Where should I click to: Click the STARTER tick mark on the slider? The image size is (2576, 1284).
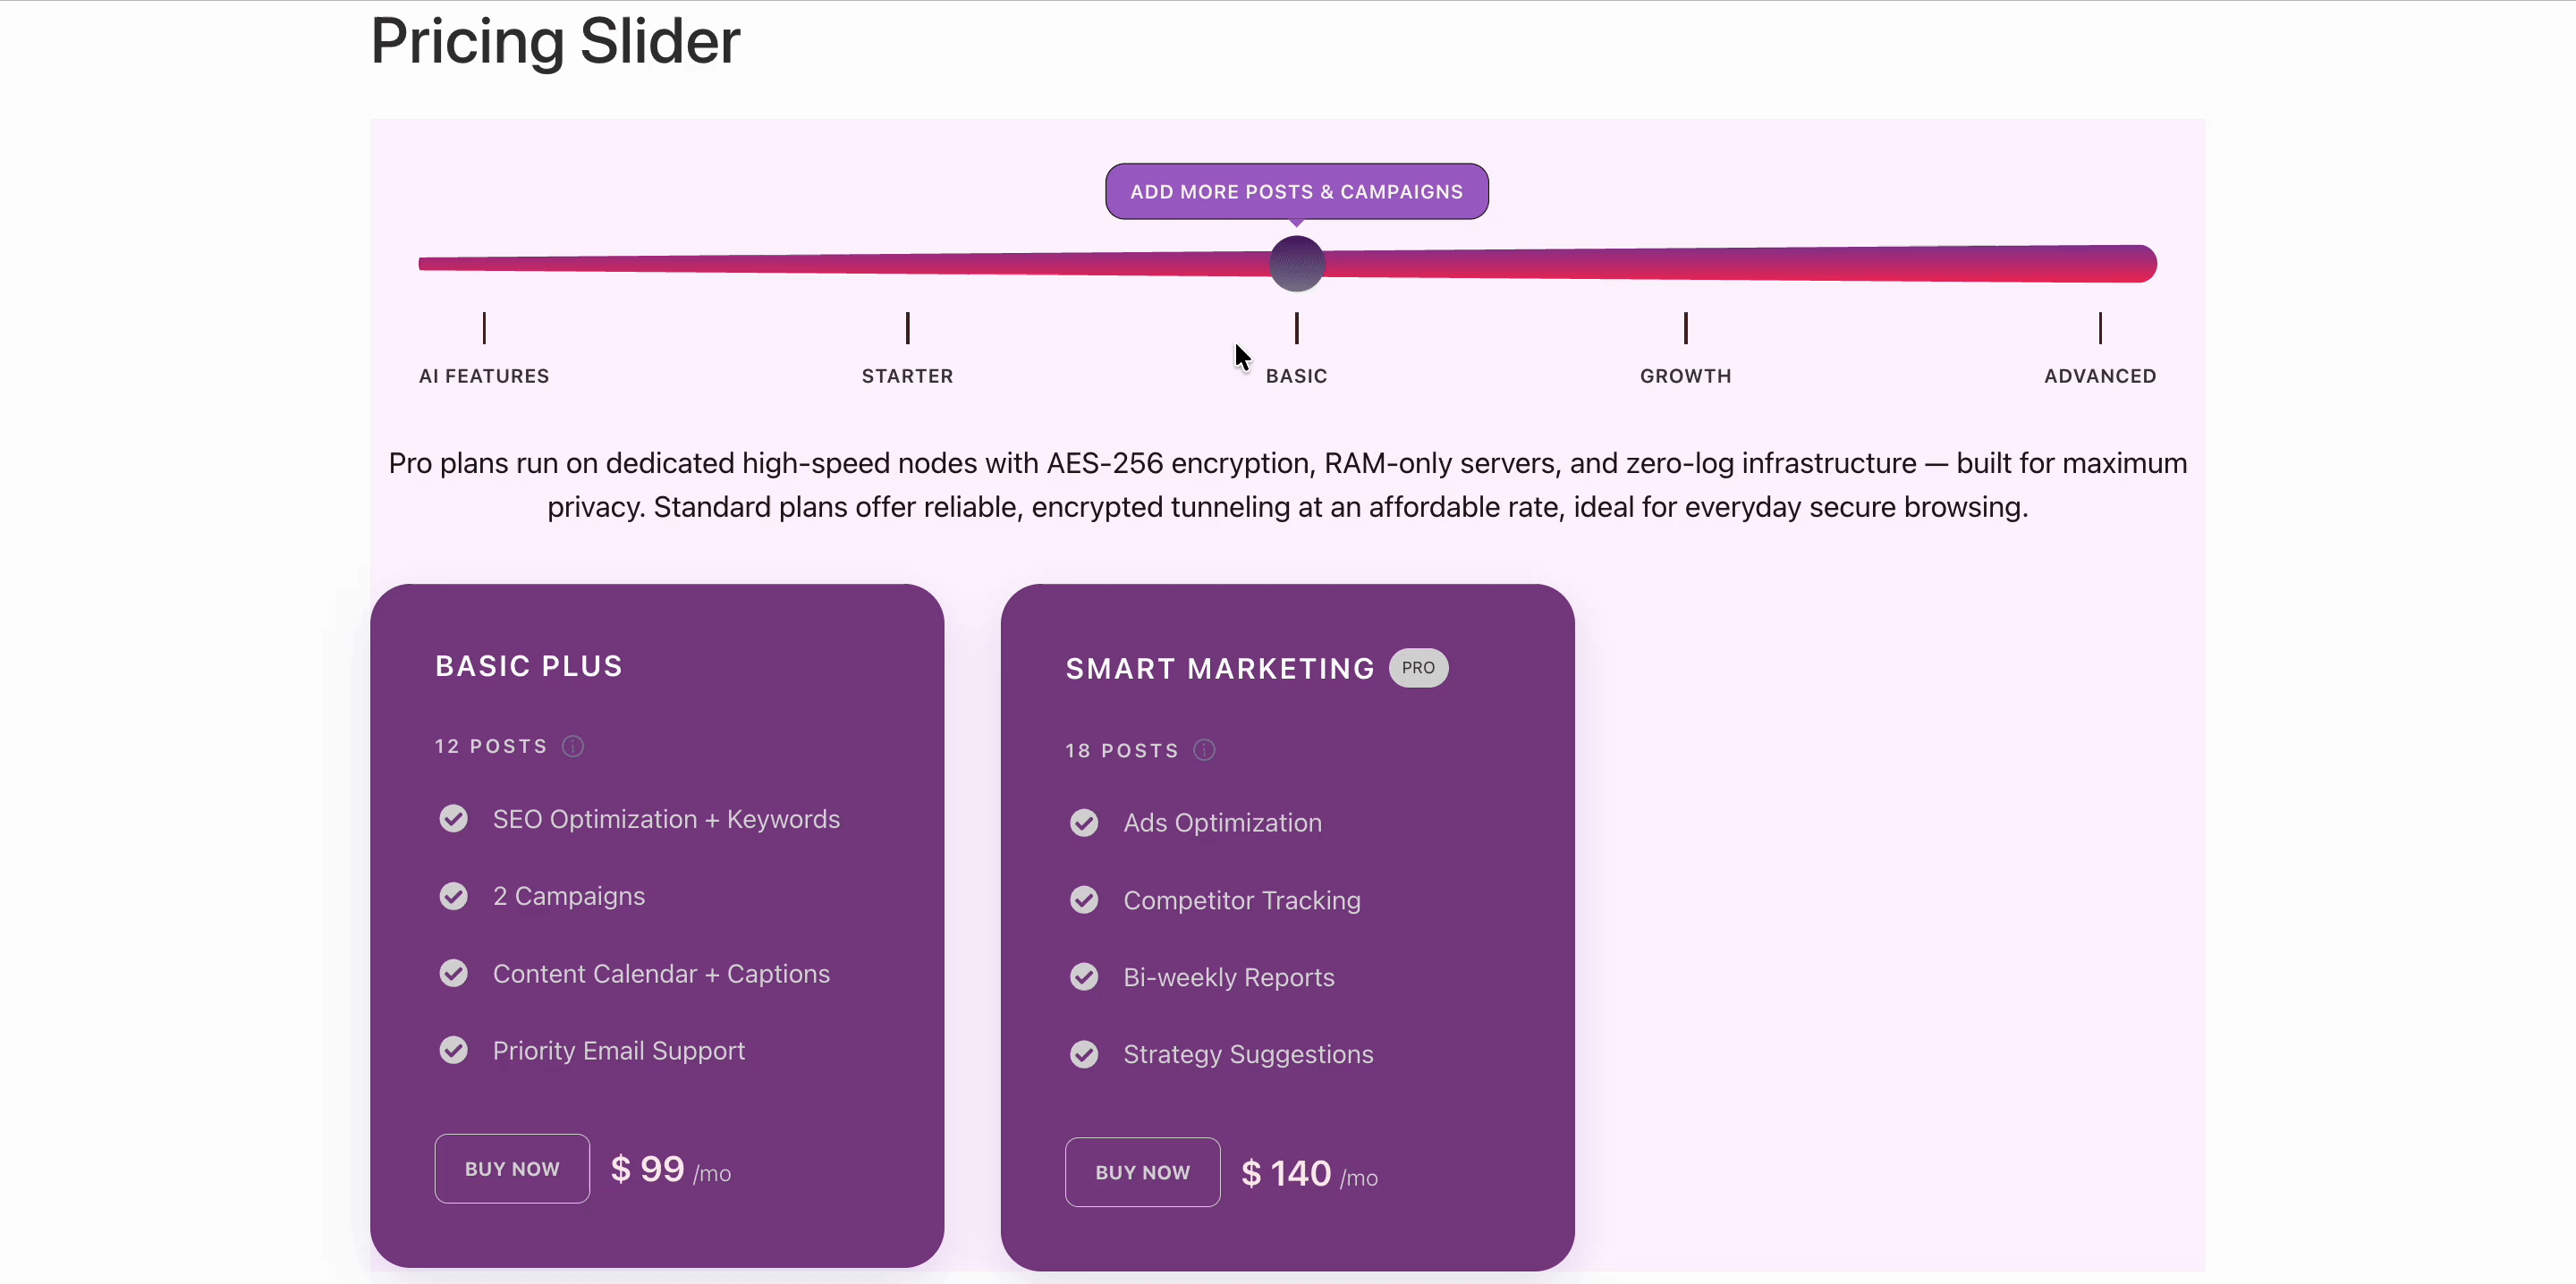(x=907, y=328)
